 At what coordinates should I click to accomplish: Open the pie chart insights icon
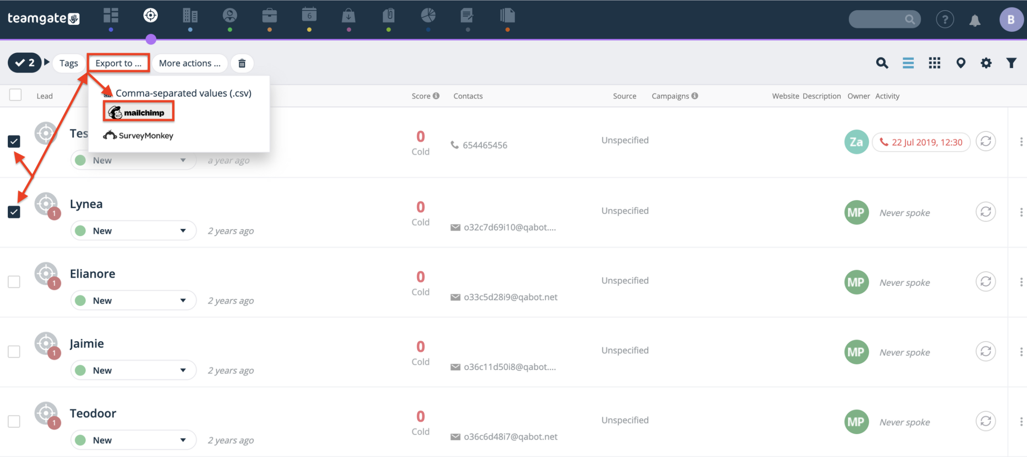(428, 16)
